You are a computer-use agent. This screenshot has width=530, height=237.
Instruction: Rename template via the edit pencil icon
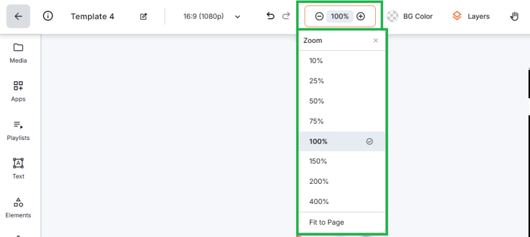tap(144, 17)
